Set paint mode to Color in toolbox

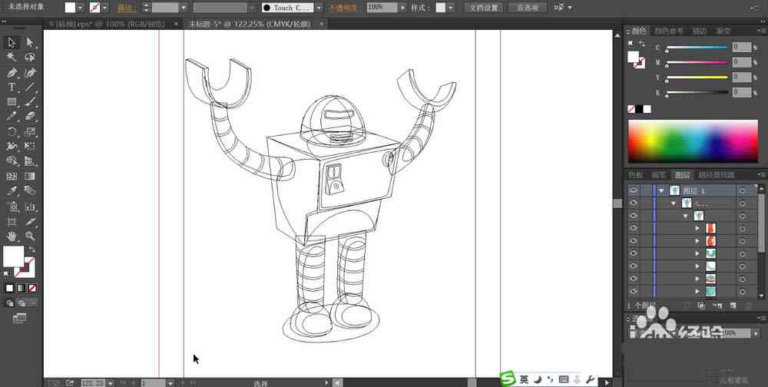coord(9,288)
